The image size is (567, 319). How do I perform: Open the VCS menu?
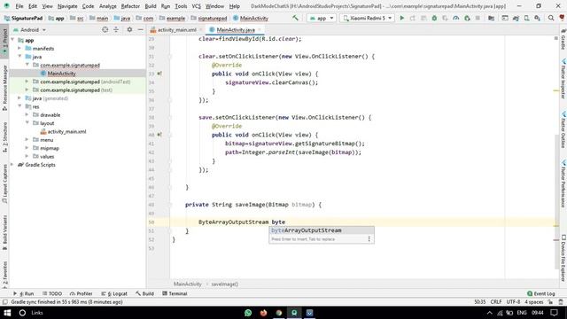click(x=197, y=6)
